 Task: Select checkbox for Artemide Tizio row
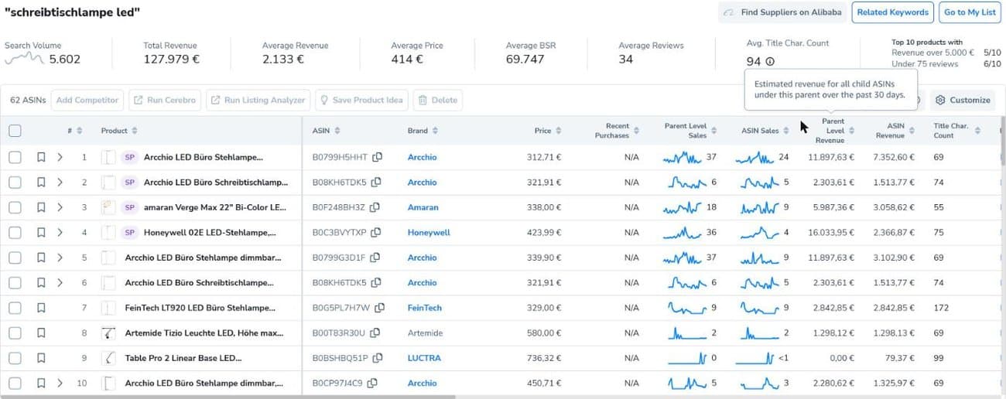pos(15,333)
